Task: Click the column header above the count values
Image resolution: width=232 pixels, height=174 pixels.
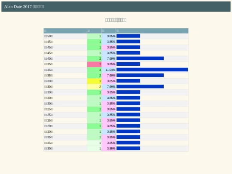Action: [94, 31]
